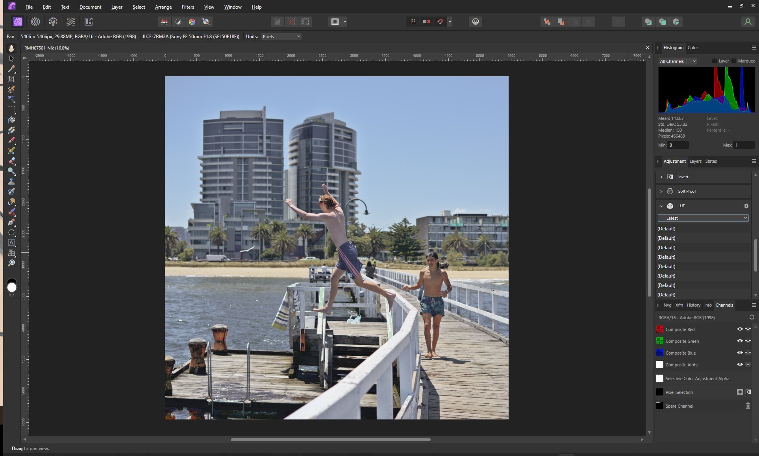Switch to the Color tab

tap(693, 48)
